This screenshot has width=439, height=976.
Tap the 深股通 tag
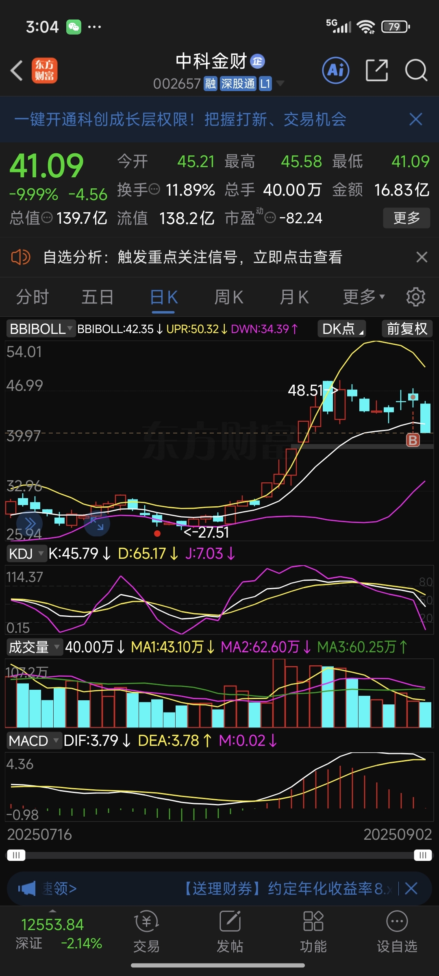(x=238, y=84)
